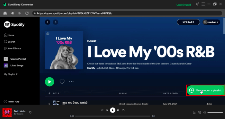Image resolution: width=225 pixels, height=119 pixels.
Task: Like the playlist with heart icon
Action: [62, 82]
